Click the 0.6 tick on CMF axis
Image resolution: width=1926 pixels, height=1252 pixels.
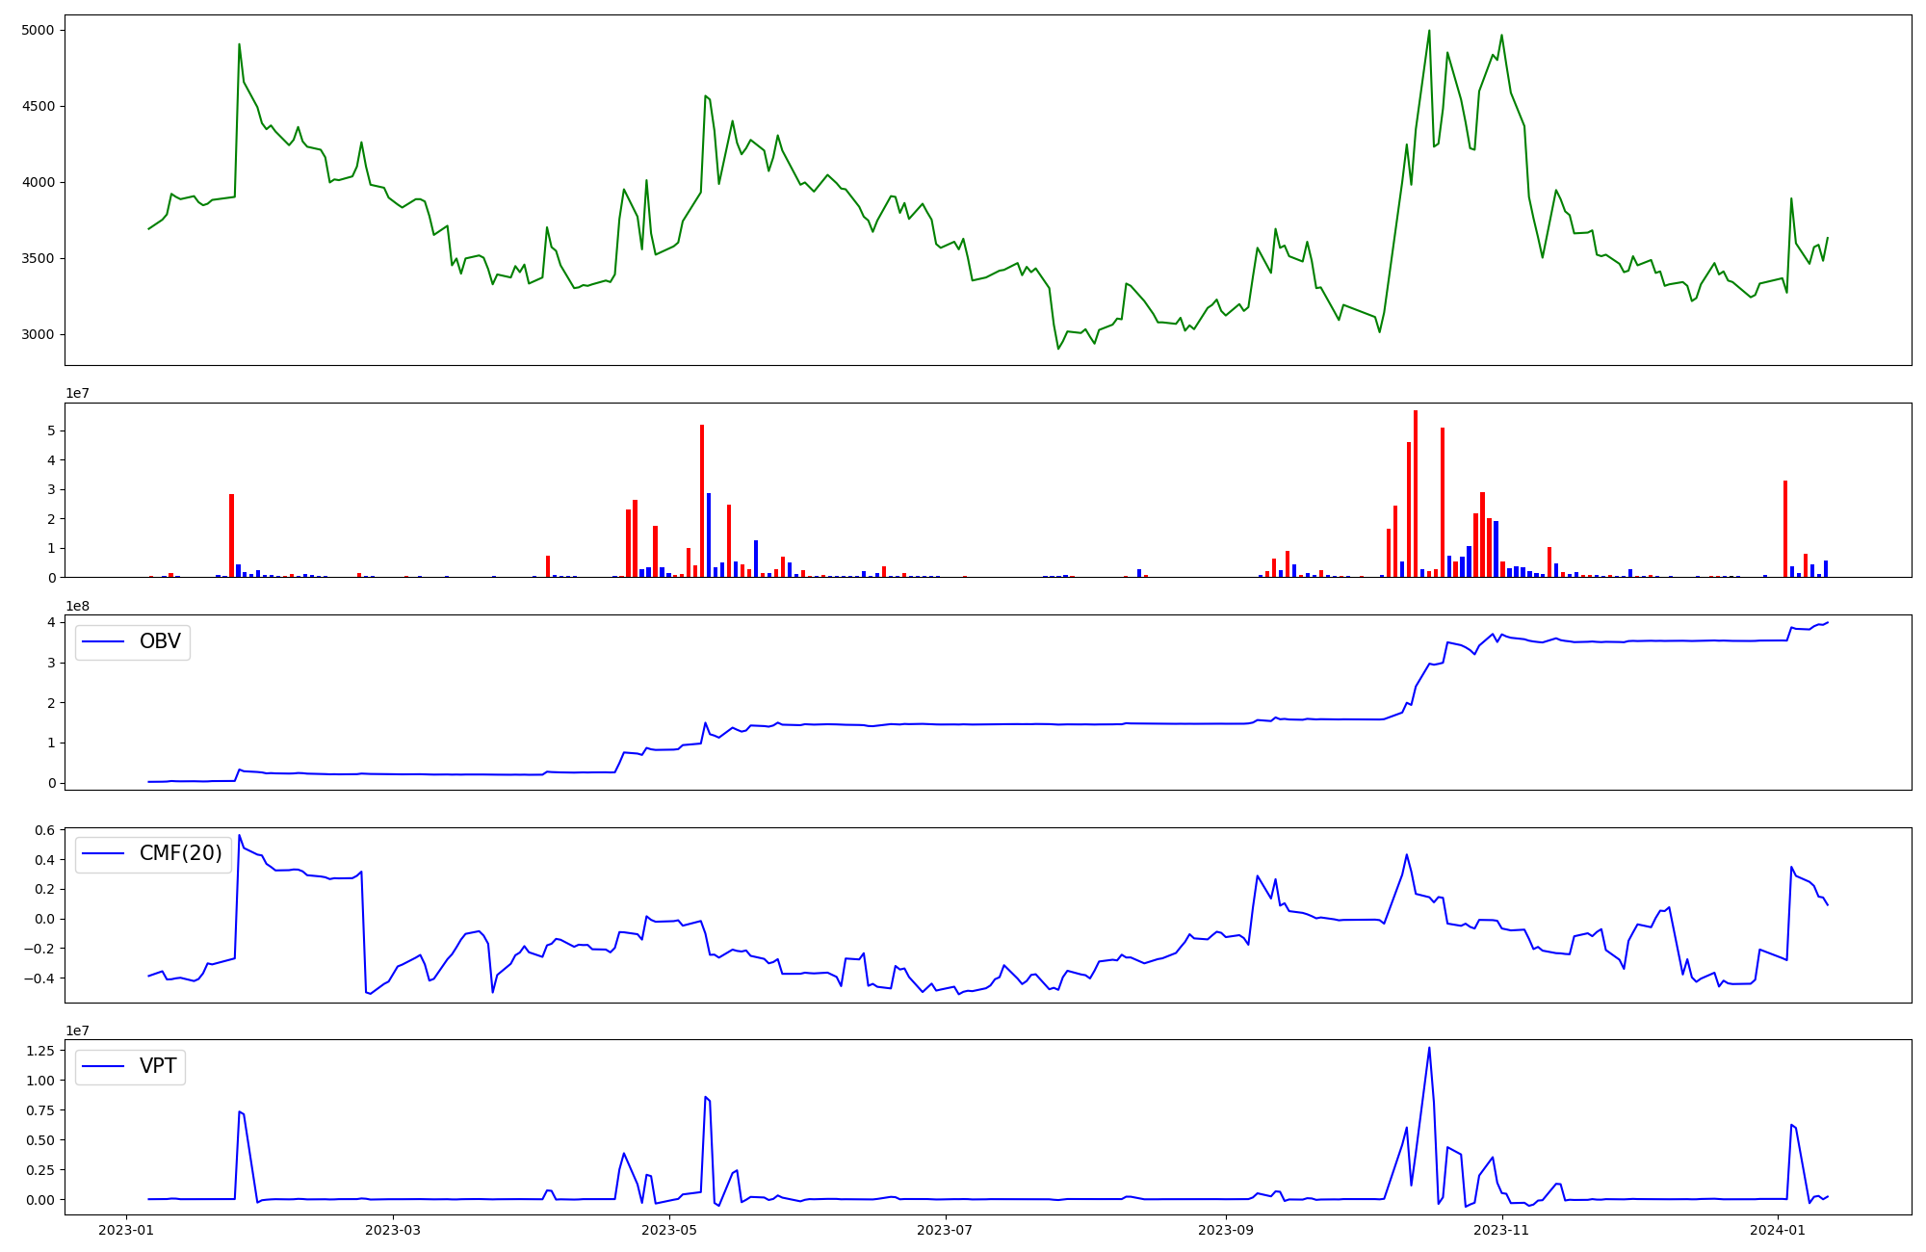[44, 830]
